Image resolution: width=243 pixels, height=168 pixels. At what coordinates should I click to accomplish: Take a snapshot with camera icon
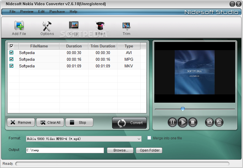[x=209, y=122]
